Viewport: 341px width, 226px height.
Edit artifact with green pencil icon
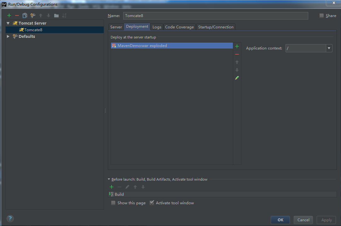(237, 78)
